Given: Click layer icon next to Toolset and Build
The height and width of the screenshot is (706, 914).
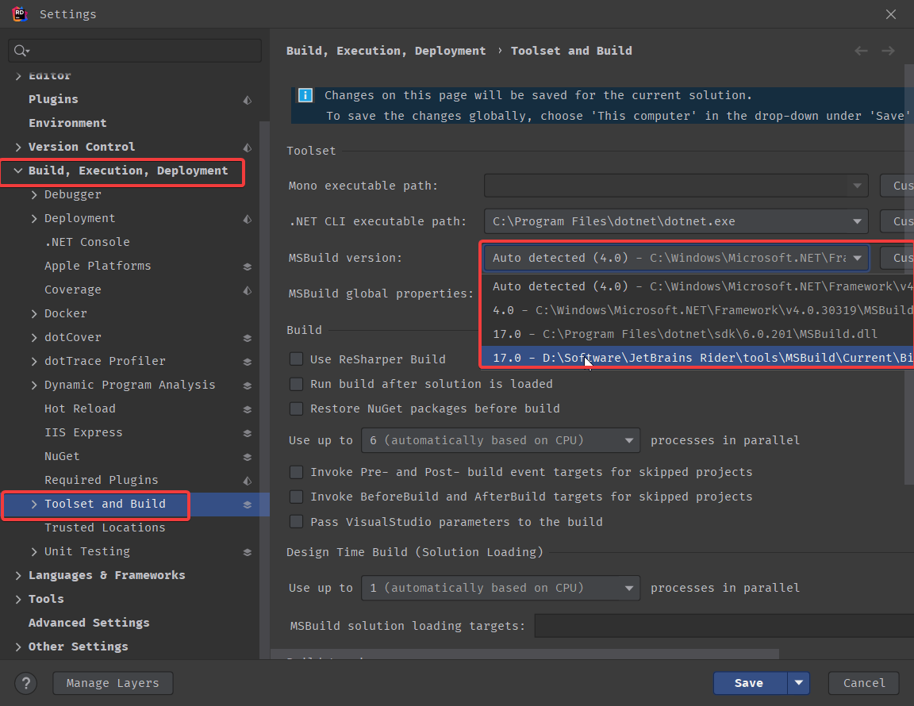Looking at the screenshot, I should click(248, 505).
